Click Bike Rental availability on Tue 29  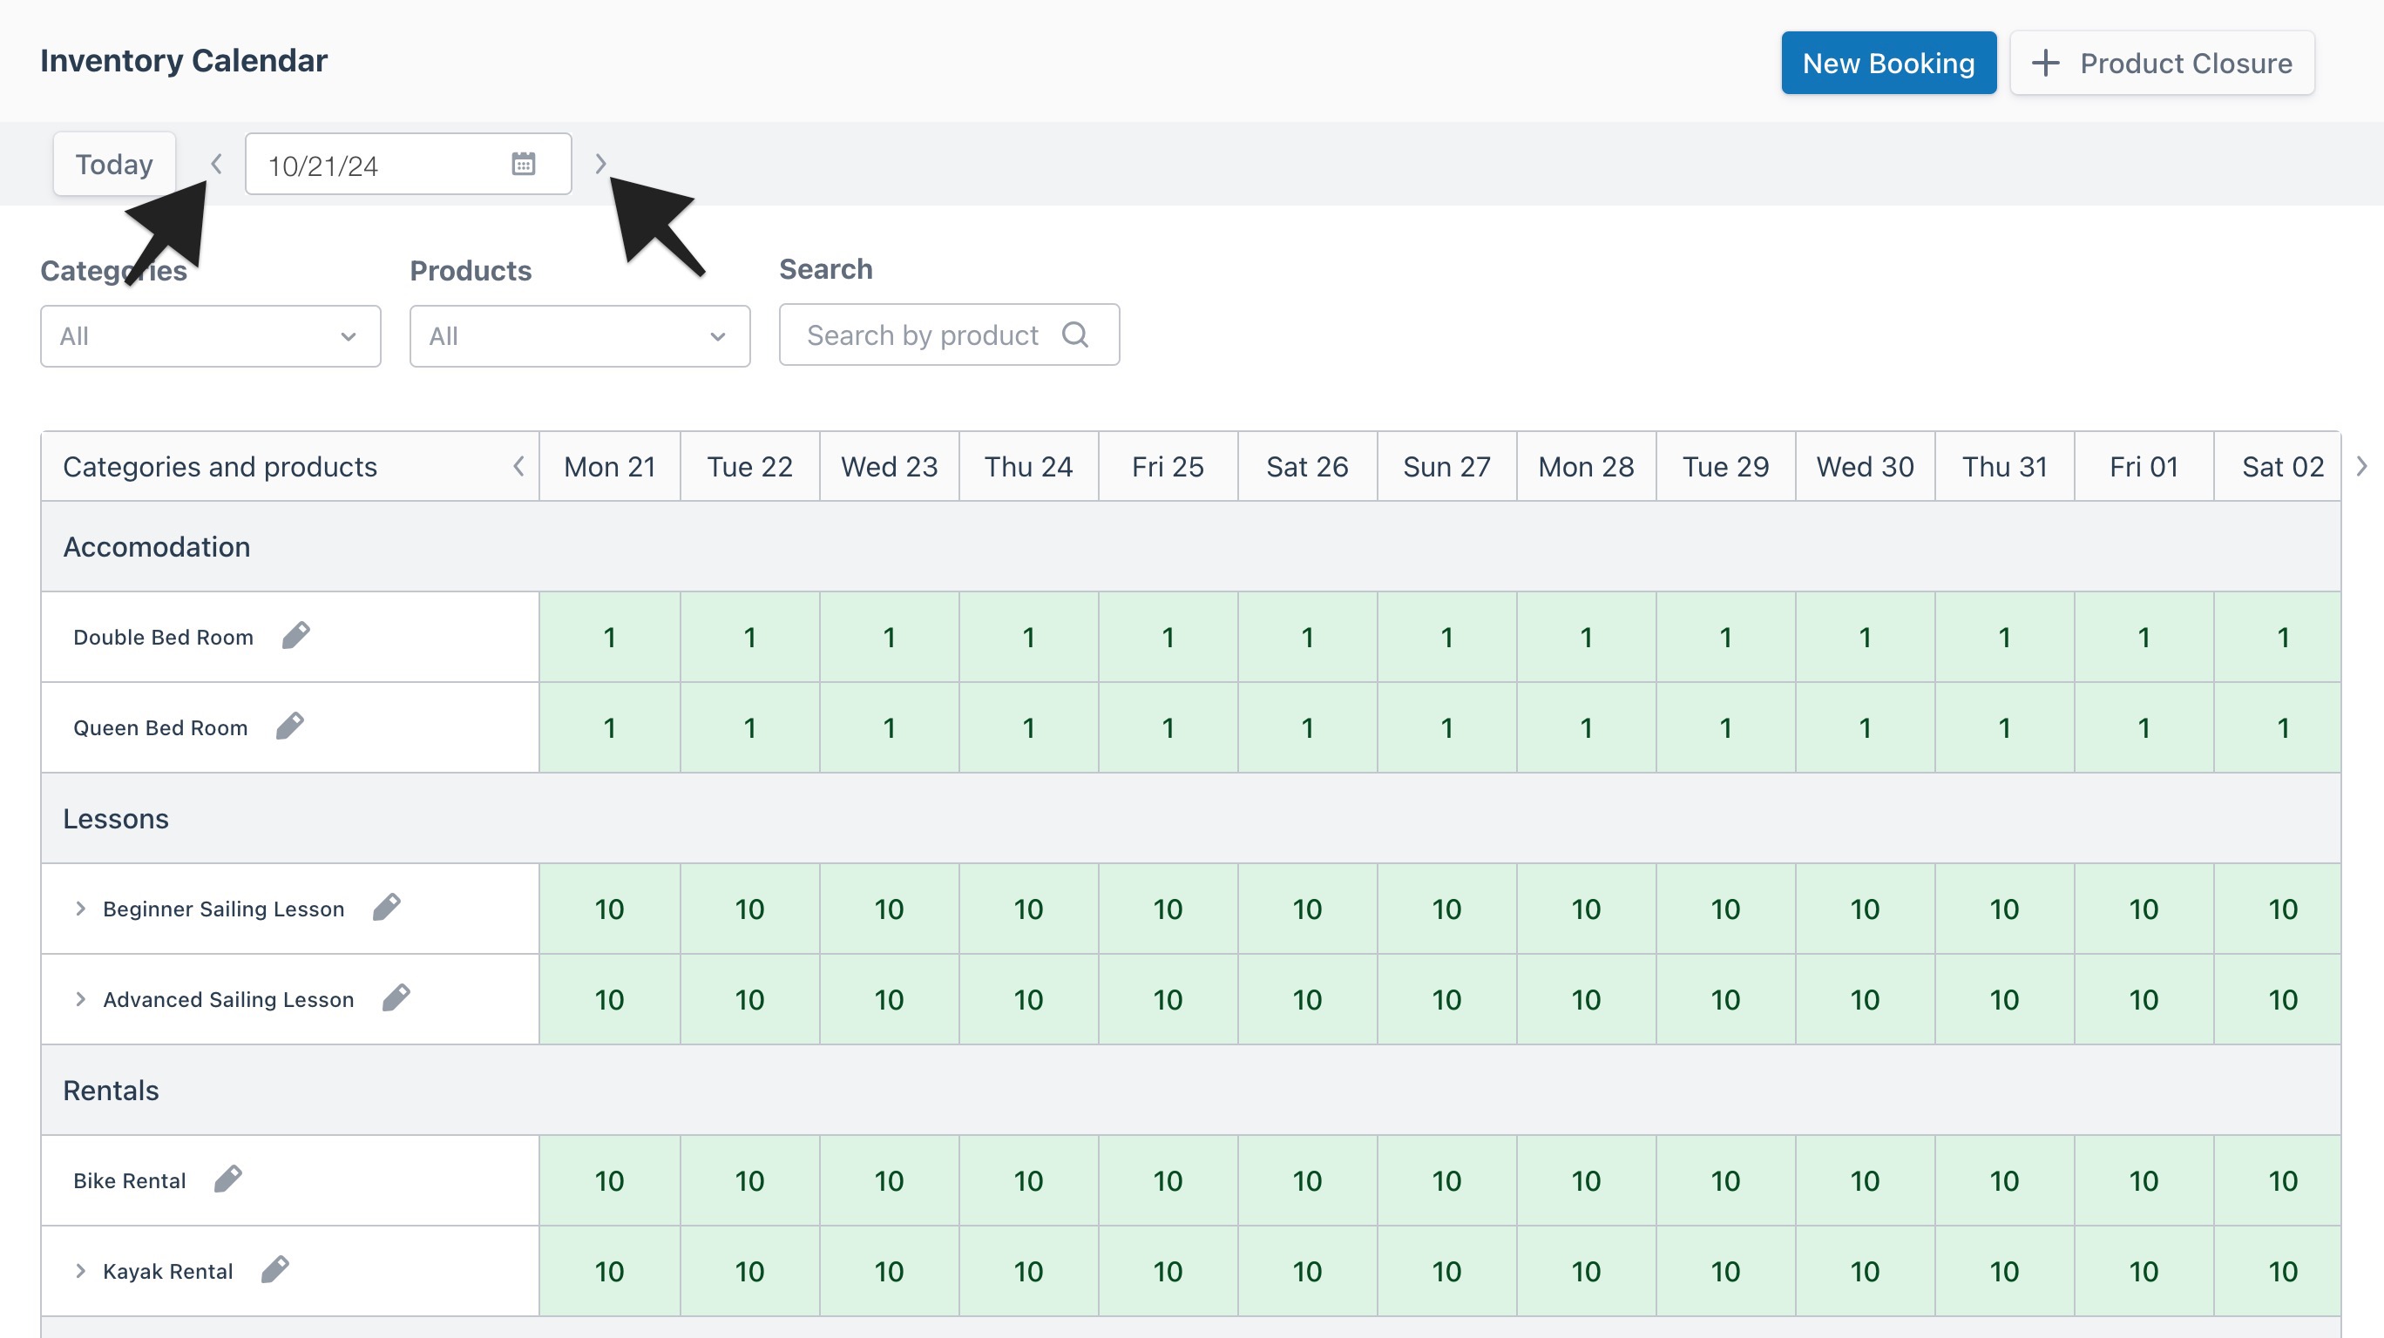(1726, 1181)
